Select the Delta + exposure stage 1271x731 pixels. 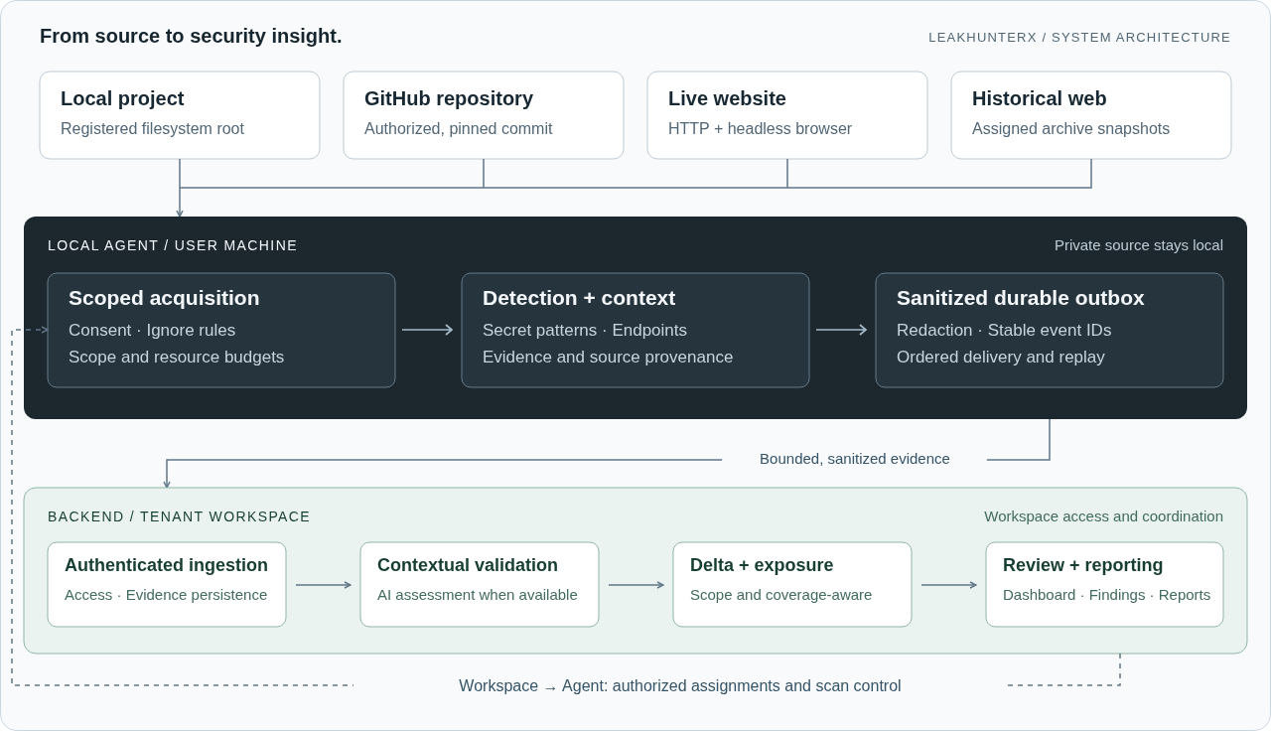coord(792,584)
